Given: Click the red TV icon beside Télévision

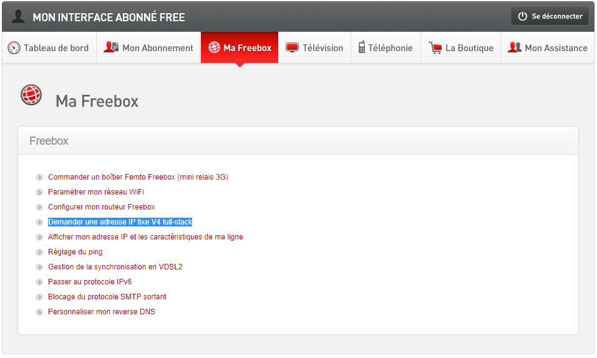Looking at the screenshot, I should (x=292, y=47).
